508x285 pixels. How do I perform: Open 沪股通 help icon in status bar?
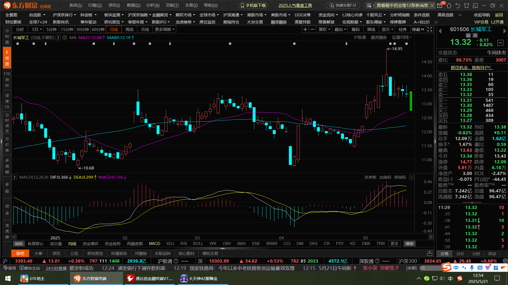point(176,261)
